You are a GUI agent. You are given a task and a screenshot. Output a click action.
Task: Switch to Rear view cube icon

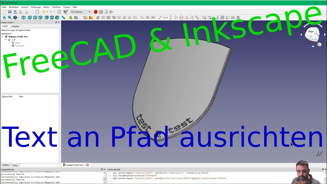click(x=46, y=18)
